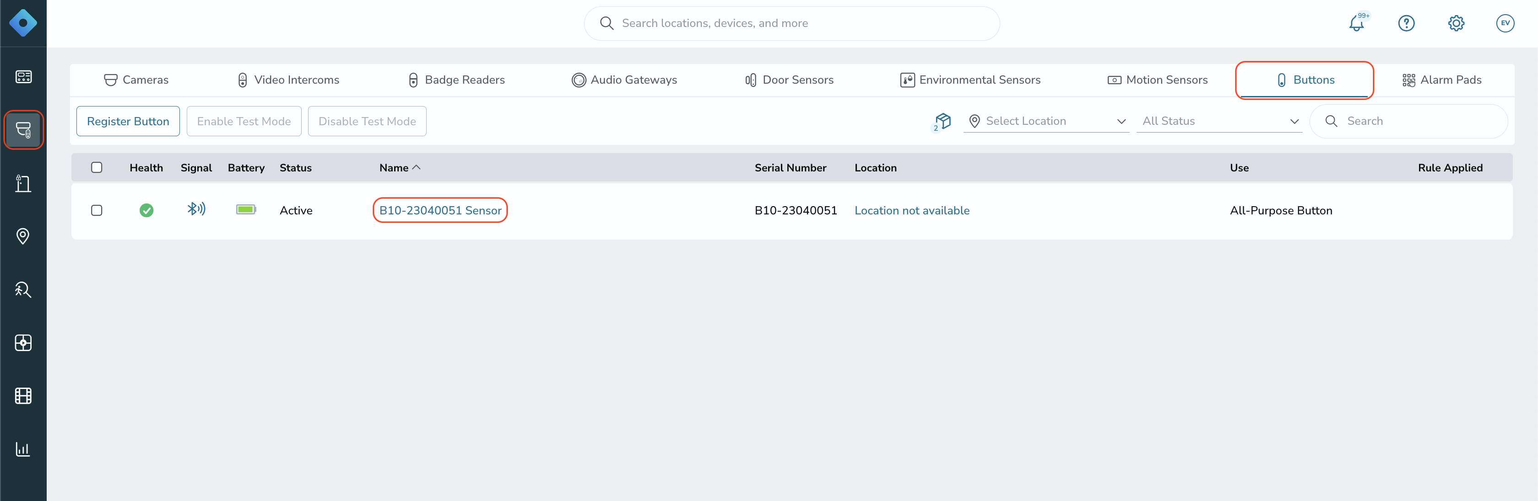1538x501 pixels.
Task: Focus the global search locations and devices field
Action: coord(792,23)
